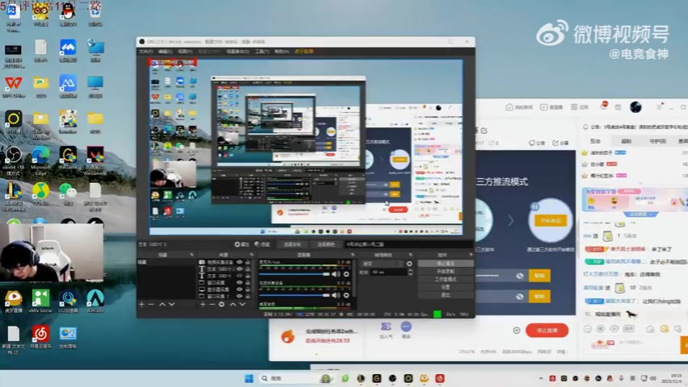Image resolution: width=688 pixels, height=387 pixels.
Task: Click the Windows Start button in taskbar
Action: tap(249, 378)
